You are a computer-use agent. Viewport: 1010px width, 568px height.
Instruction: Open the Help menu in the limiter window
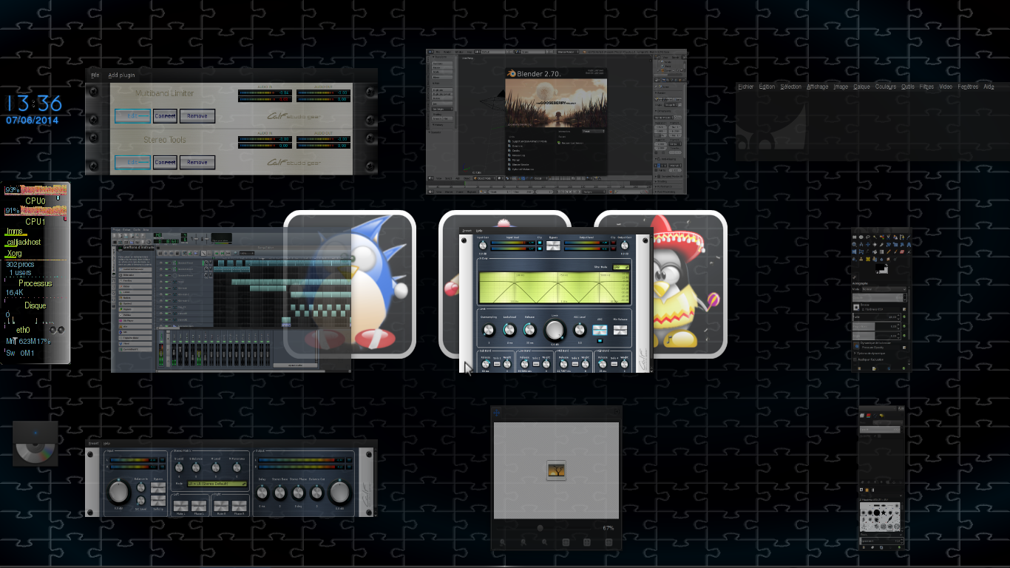479,231
